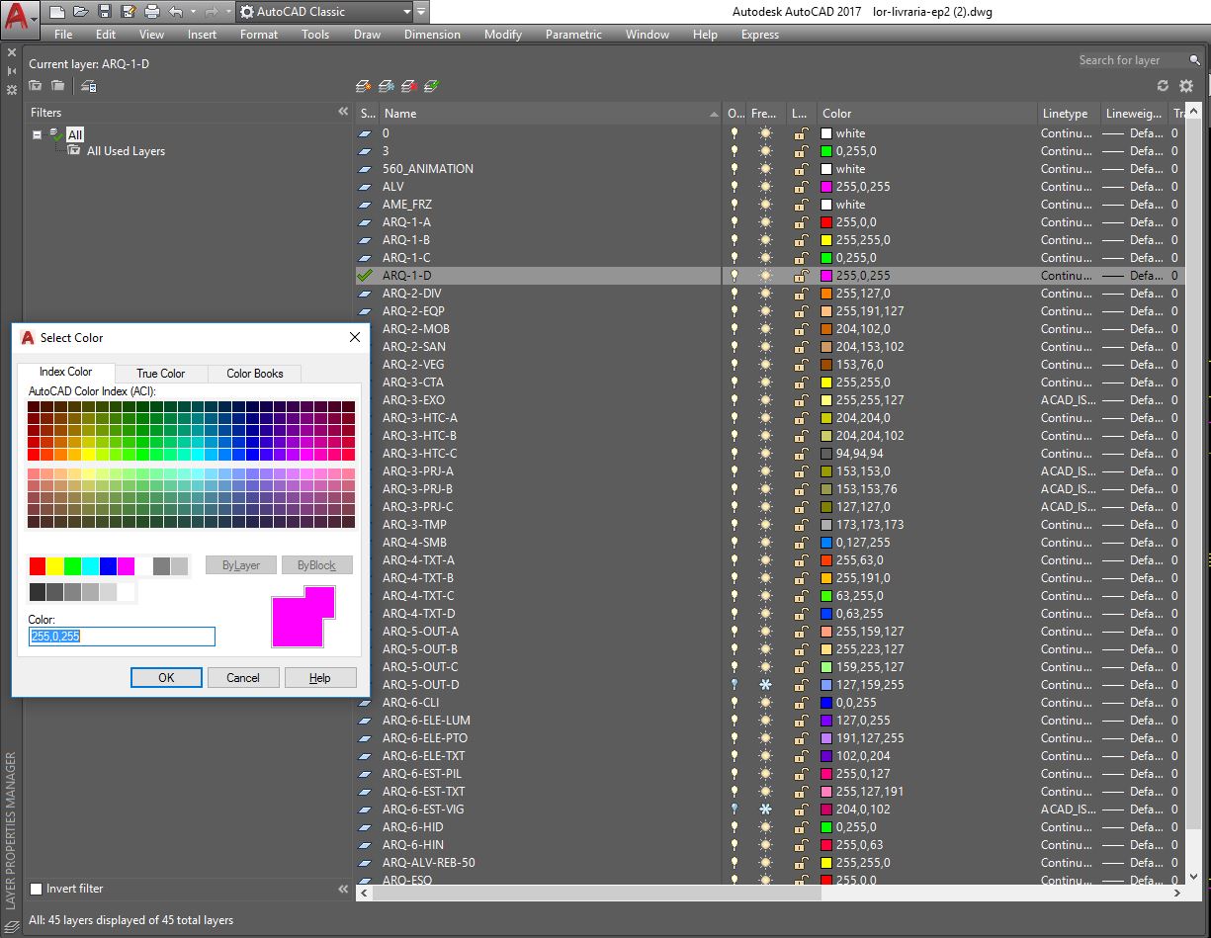Click the Save icon on Quick Access toolbar
The width and height of the screenshot is (1211, 938).
pyautogui.click(x=104, y=10)
